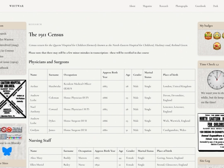Click the blue Bluesky butterfly icon
The width and height of the screenshot is (224, 168).
click(x=7, y=151)
